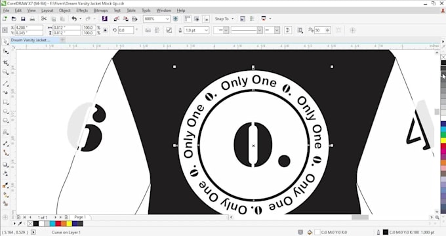Select the Rectangle tool
Screen dimensions: 446x236
pos(5,102)
